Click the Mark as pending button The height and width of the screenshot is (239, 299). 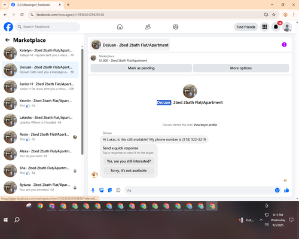[141, 68]
